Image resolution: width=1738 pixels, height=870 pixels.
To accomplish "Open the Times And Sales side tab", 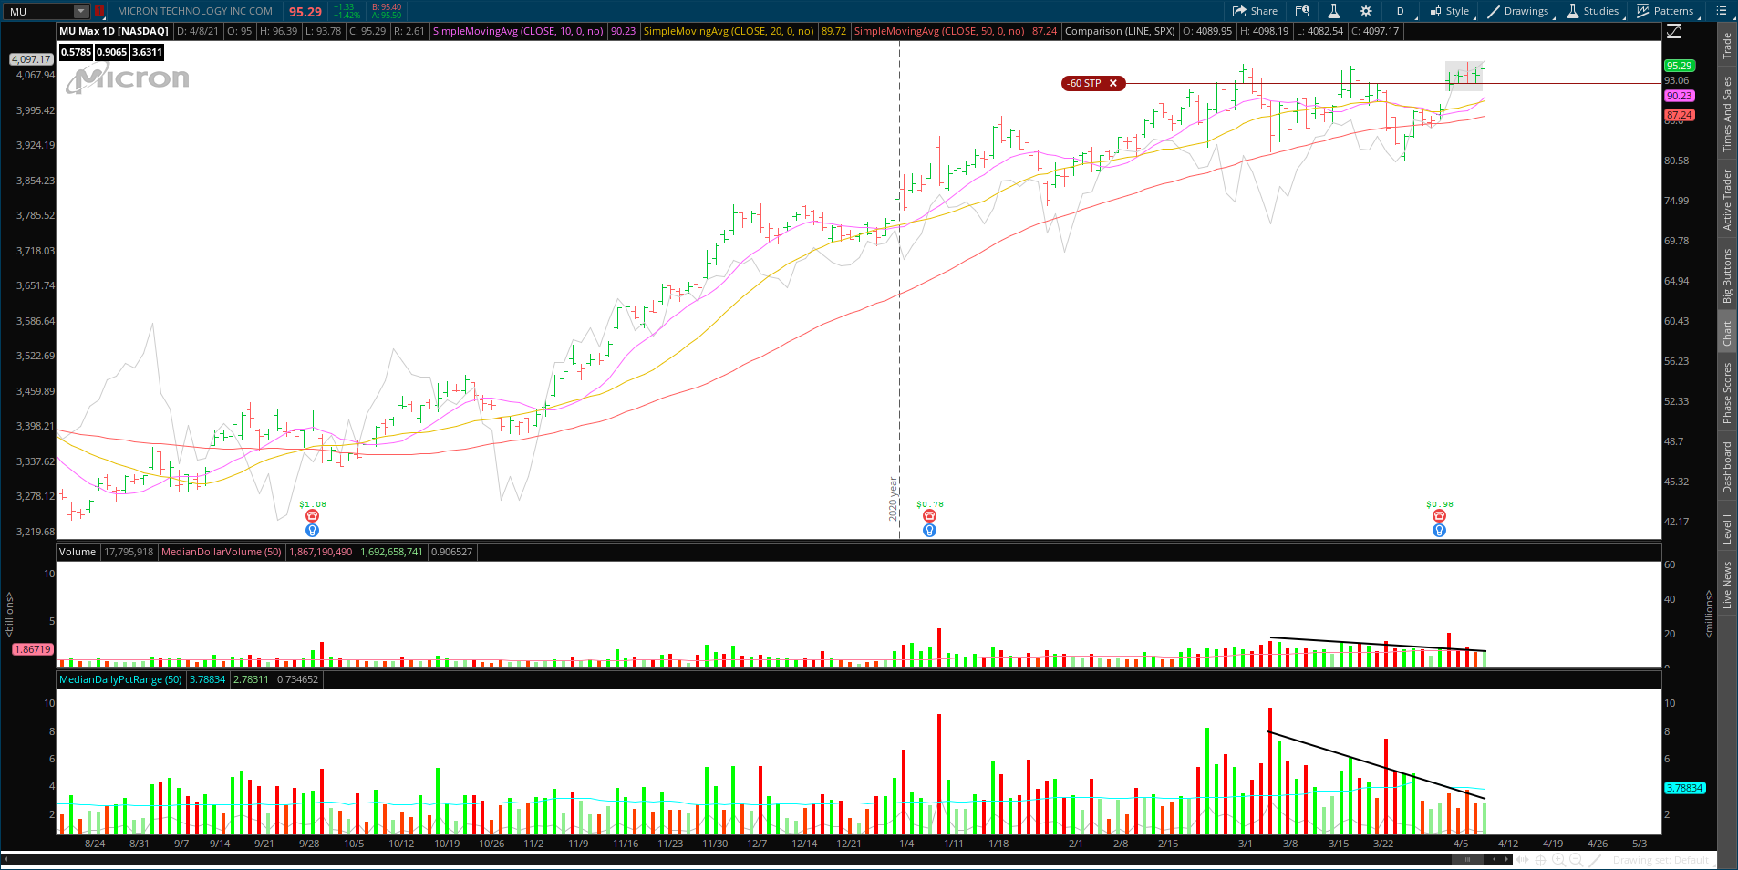I will 1727,114.
